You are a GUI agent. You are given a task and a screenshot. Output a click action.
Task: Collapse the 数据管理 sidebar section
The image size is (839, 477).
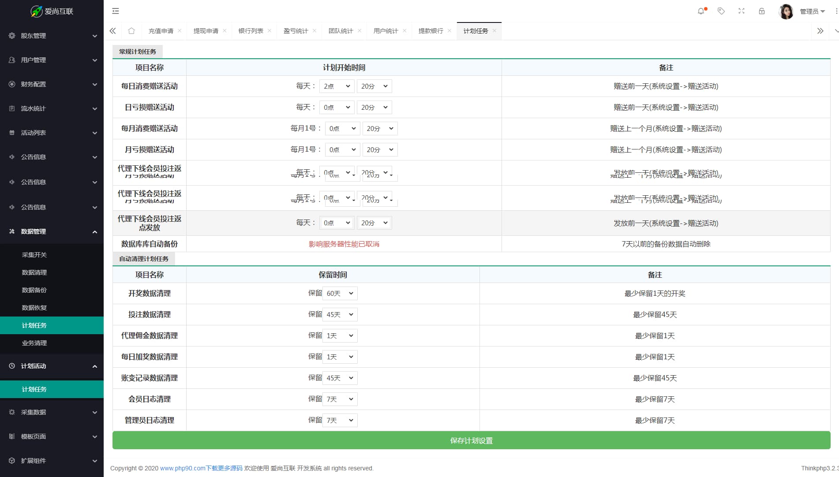coord(52,231)
